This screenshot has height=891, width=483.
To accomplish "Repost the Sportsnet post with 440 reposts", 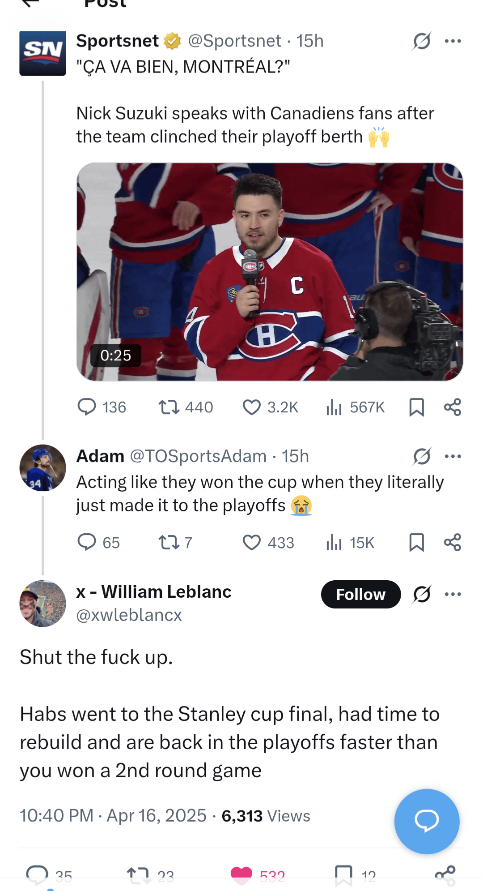I will pos(169,407).
